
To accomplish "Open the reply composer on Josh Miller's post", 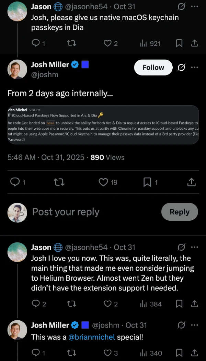I will coord(14,182).
